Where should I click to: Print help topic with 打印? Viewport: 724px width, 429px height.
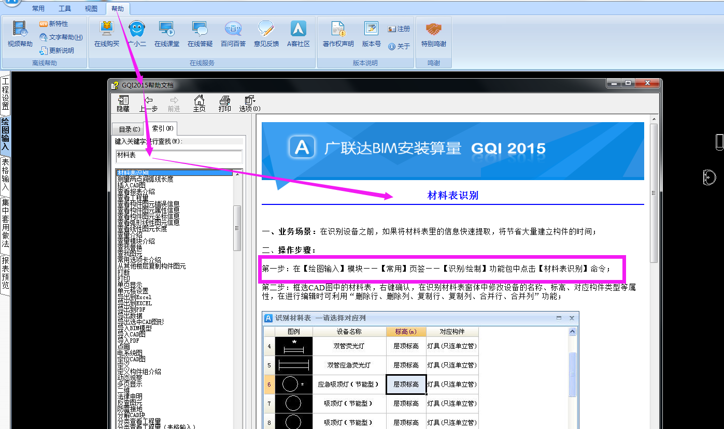tap(224, 103)
